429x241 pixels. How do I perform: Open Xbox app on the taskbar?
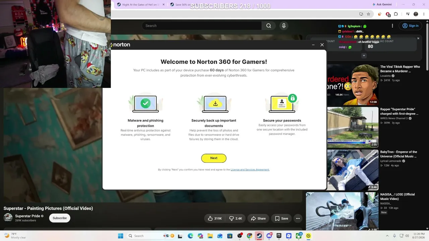point(299,236)
